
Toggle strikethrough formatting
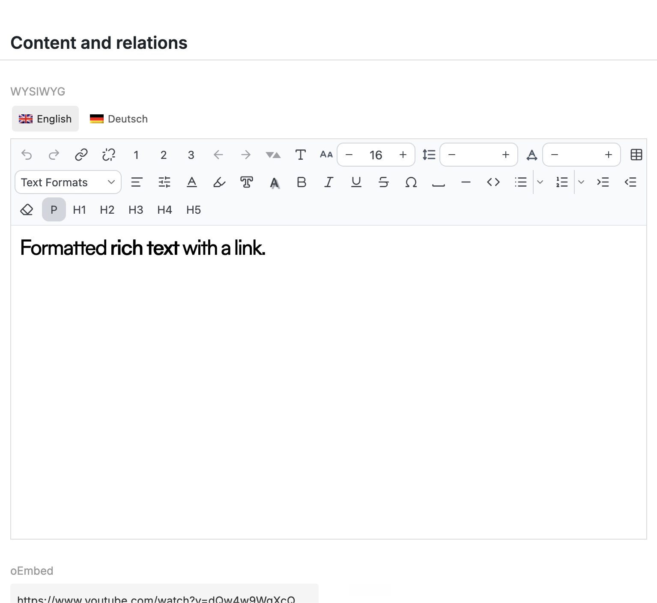pos(384,182)
